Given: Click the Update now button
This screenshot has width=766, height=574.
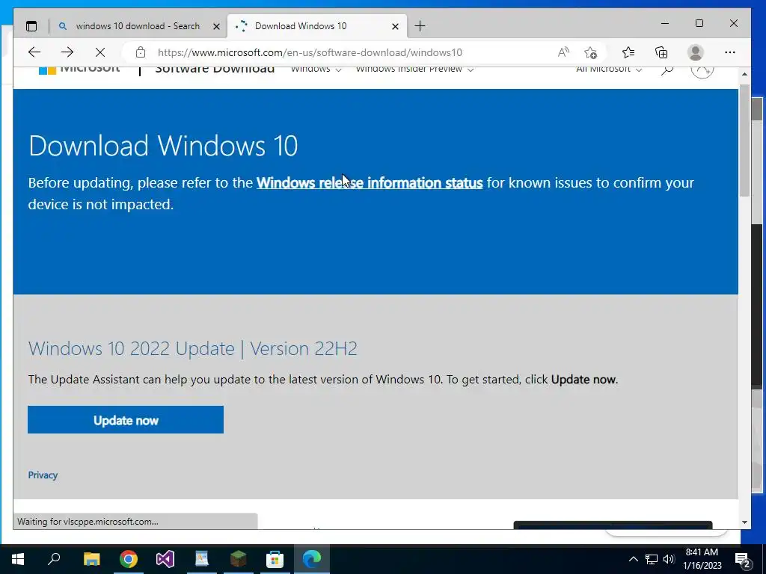Looking at the screenshot, I should 126,420.
